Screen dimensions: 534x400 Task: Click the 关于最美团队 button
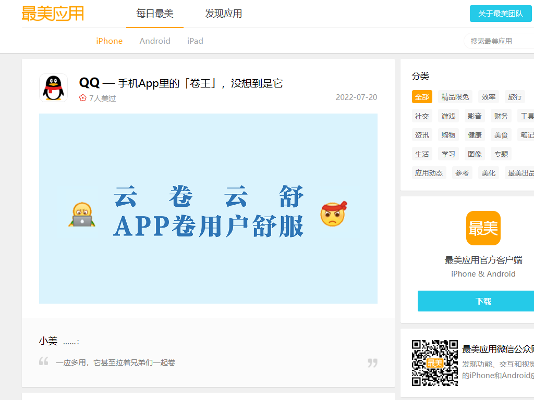pyautogui.click(x=500, y=14)
